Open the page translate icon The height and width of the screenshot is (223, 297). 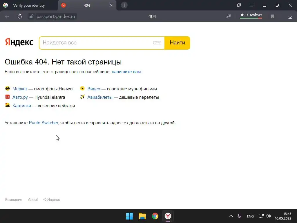click(x=229, y=17)
